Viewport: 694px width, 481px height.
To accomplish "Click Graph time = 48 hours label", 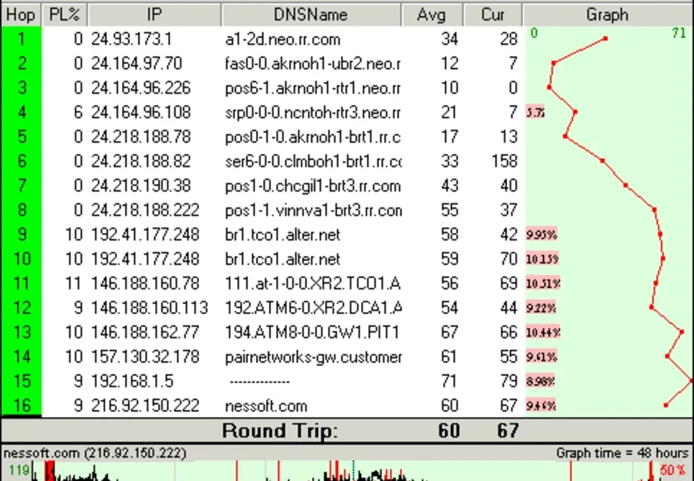I will click(x=623, y=453).
